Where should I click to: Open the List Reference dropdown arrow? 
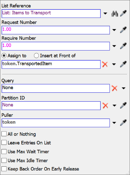click(x=105, y=13)
